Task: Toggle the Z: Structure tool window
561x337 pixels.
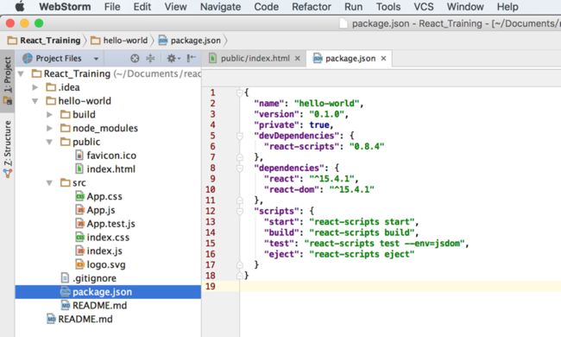Action: pyautogui.click(x=7, y=149)
